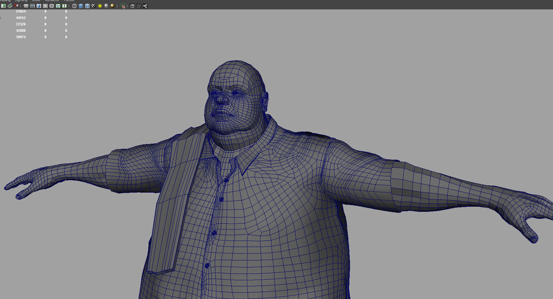Screen dimensions: 553x299
Task: Toggle the Safe Title (T) icon
Action: [64, 6]
